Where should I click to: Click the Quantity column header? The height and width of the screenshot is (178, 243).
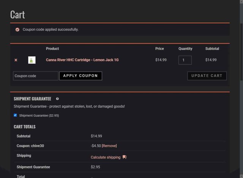(x=185, y=48)
